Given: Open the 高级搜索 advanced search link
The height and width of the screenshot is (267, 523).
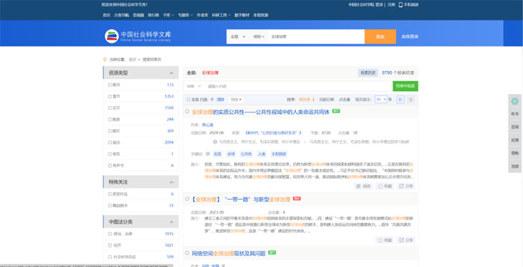Looking at the screenshot, I should point(410,36).
